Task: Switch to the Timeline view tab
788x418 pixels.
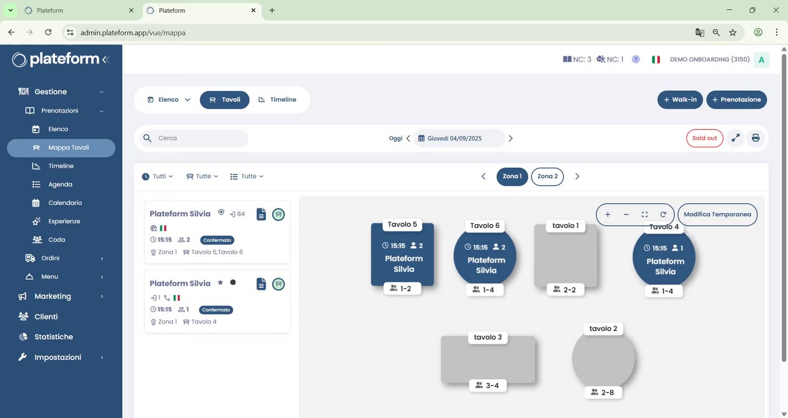Action: pos(277,100)
